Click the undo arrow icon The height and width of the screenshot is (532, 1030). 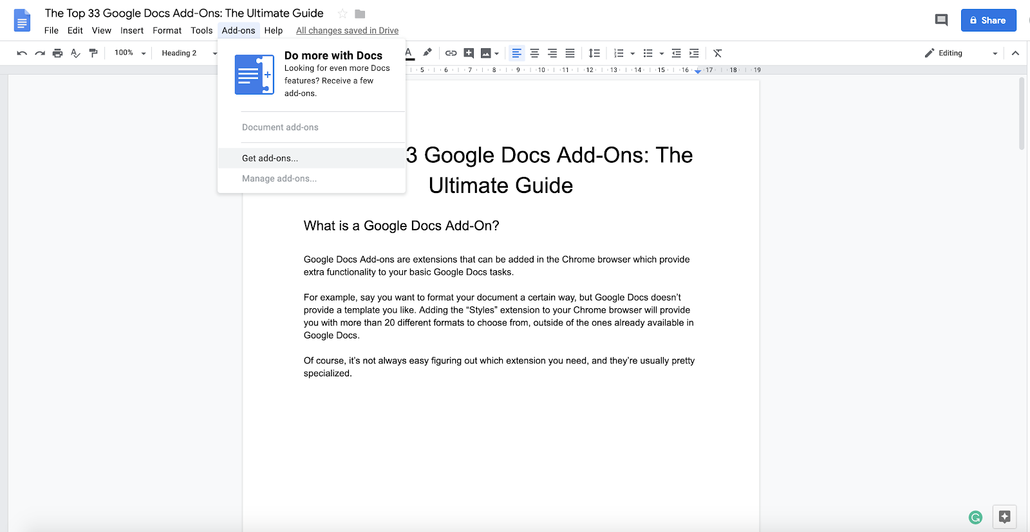pos(22,53)
